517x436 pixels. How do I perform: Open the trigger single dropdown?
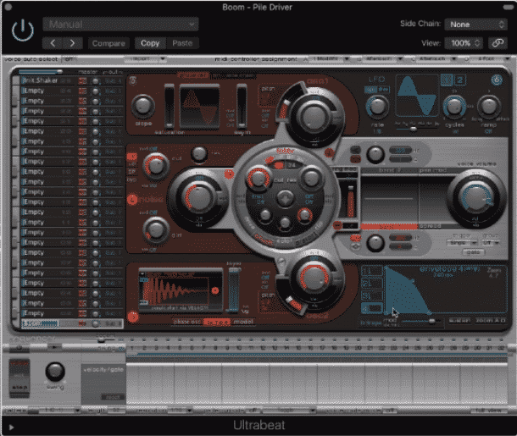tap(462, 243)
